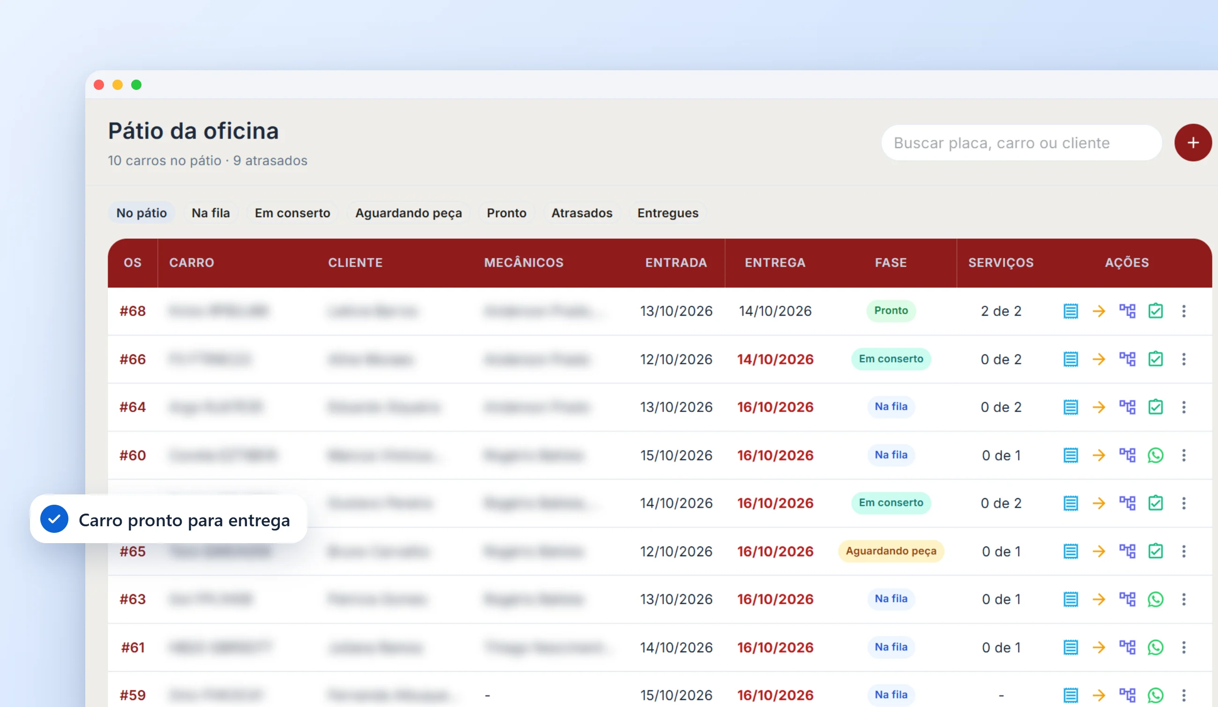Open the purple hierarchy icon for OS #64

pyautogui.click(x=1127, y=407)
